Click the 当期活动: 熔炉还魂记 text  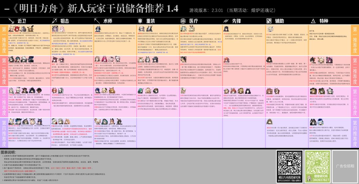click(x=251, y=10)
